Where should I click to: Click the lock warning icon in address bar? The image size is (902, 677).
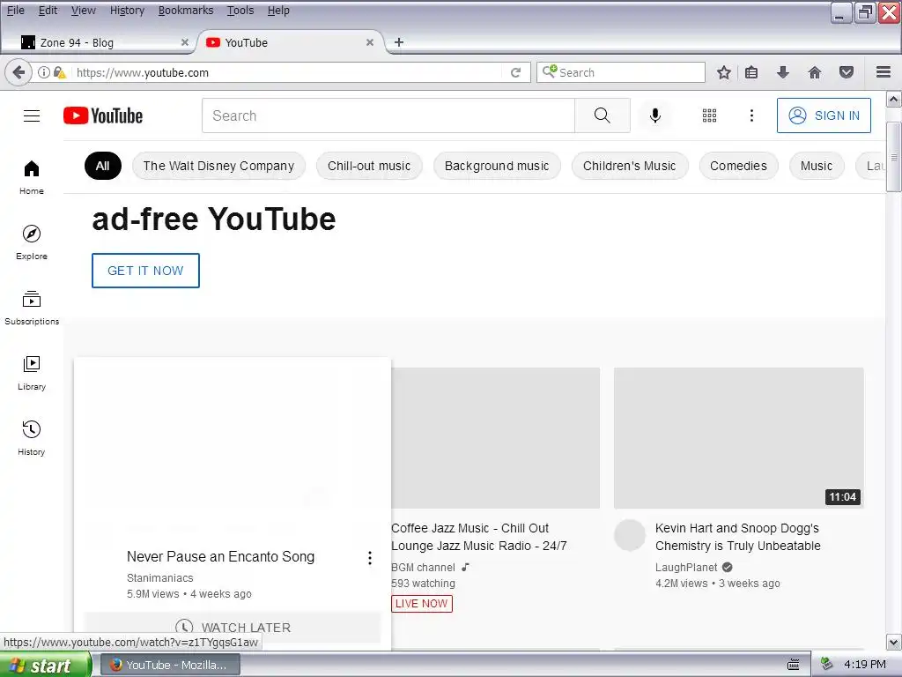[x=60, y=72]
